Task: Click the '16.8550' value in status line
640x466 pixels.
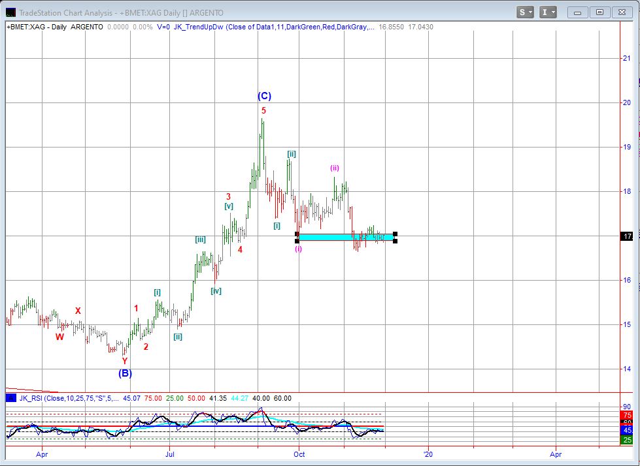Action: [391, 27]
